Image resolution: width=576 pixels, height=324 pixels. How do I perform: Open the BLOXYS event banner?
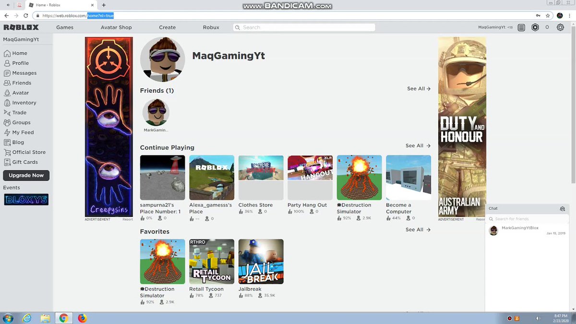(26, 200)
